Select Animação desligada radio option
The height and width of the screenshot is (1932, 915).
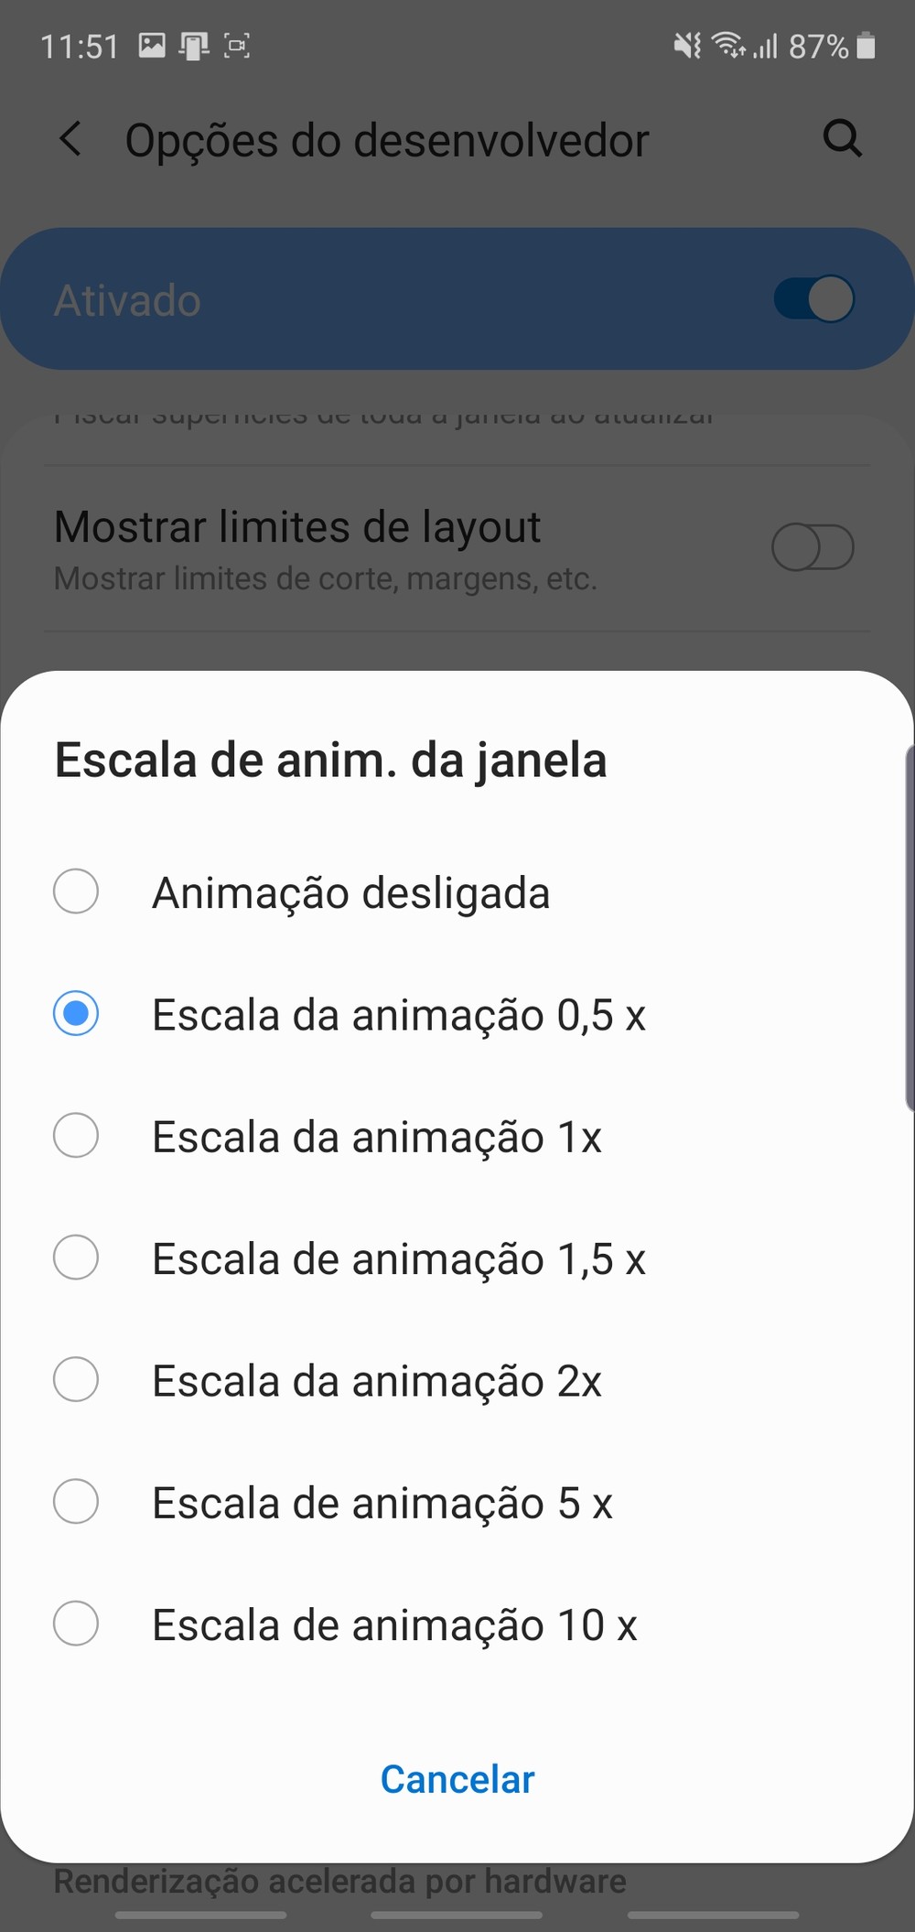coord(76,892)
